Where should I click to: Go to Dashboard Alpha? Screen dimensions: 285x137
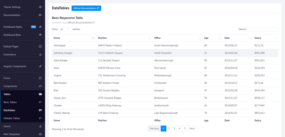point(13,27)
